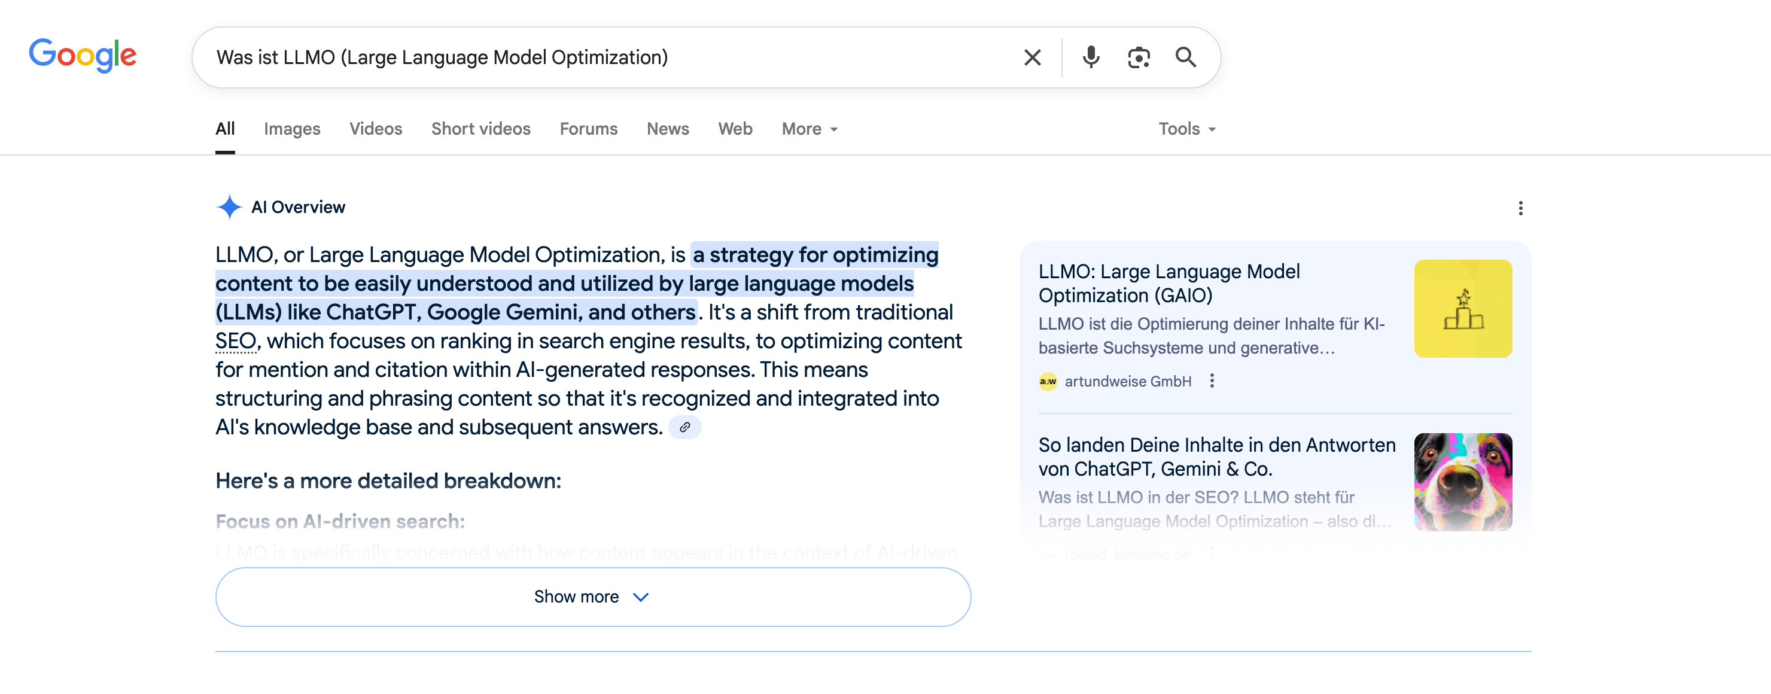This screenshot has height=694, width=1771.
Task: Click the yellow podium article thumbnail
Action: pyautogui.click(x=1462, y=309)
